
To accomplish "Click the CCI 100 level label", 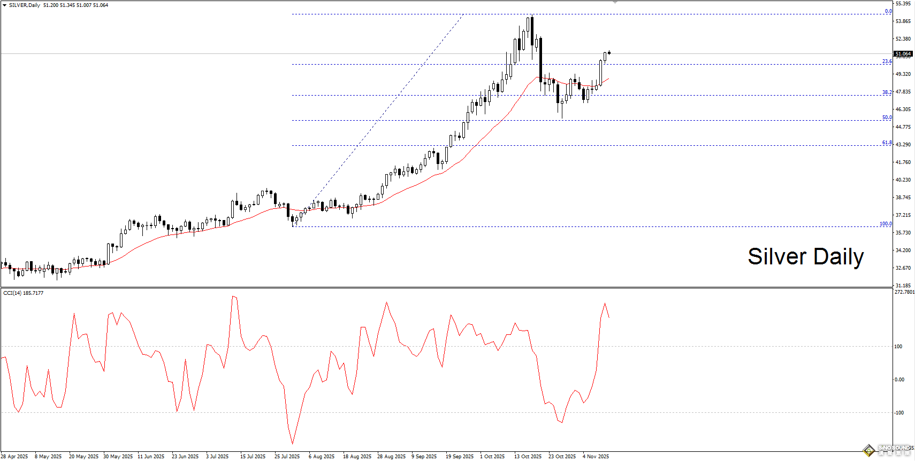I will (898, 347).
